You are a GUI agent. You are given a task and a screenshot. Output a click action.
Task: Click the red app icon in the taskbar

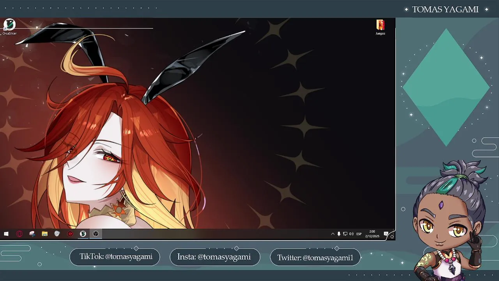pyautogui.click(x=70, y=234)
